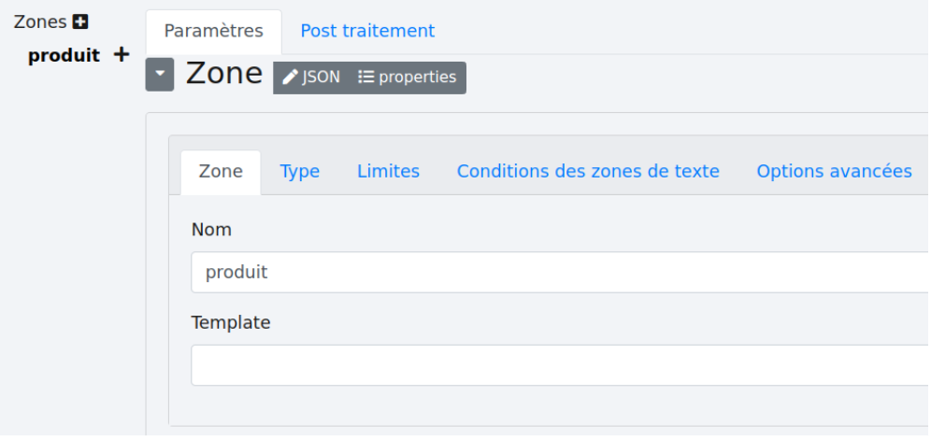Click the plus icon next to produit
This screenshot has width=931, height=439.
(x=121, y=54)
